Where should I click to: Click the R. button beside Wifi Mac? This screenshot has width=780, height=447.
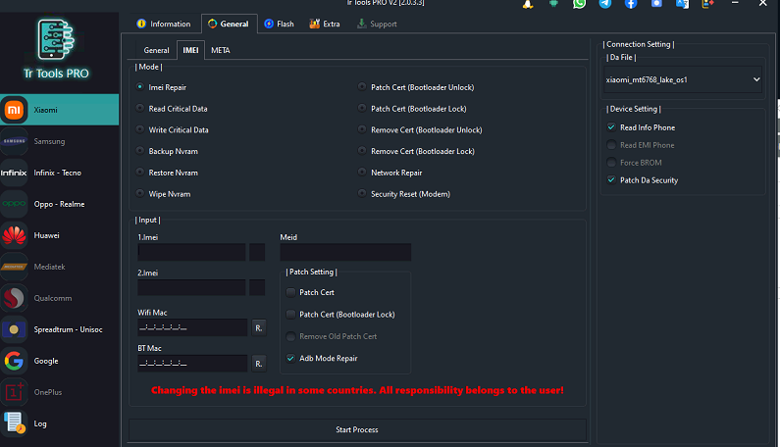point(259,327)
